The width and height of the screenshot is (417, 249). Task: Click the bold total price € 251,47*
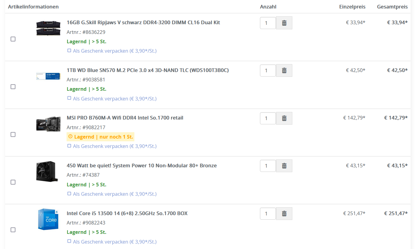tap(396, 213)
